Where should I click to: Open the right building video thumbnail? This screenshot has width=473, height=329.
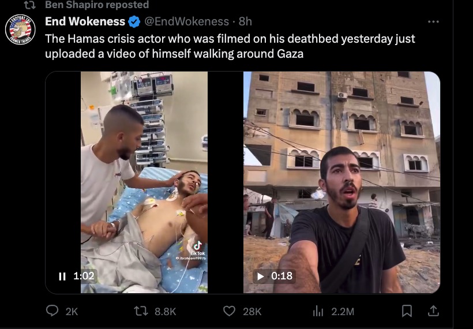[342, 182]
